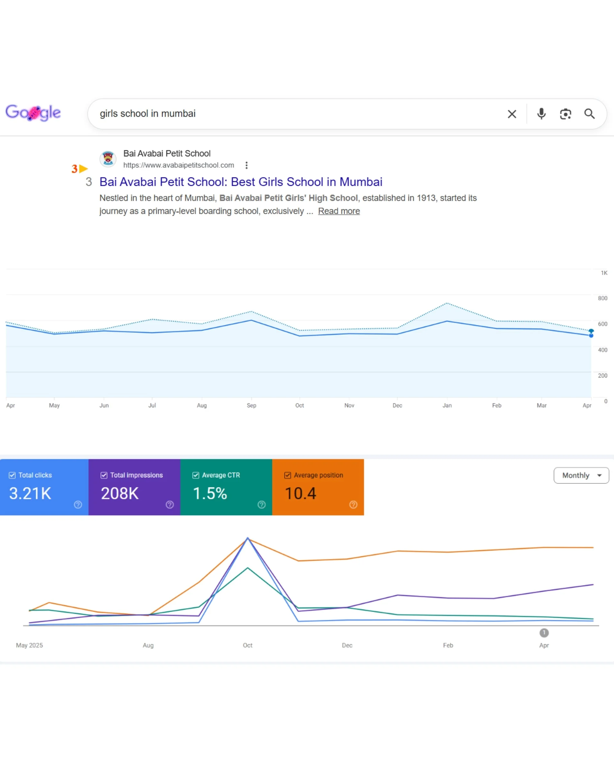This screenshot has width=614, height=768.
Task: Show help for Average position metric
Action: pyautogui.click(x=353, y=504)
